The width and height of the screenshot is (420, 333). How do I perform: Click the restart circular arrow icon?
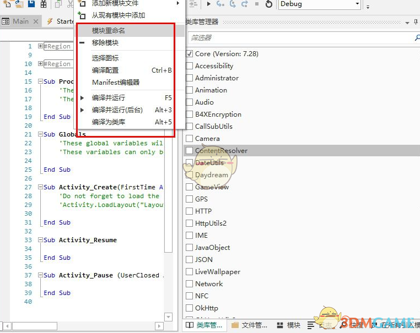coord(269,4)
